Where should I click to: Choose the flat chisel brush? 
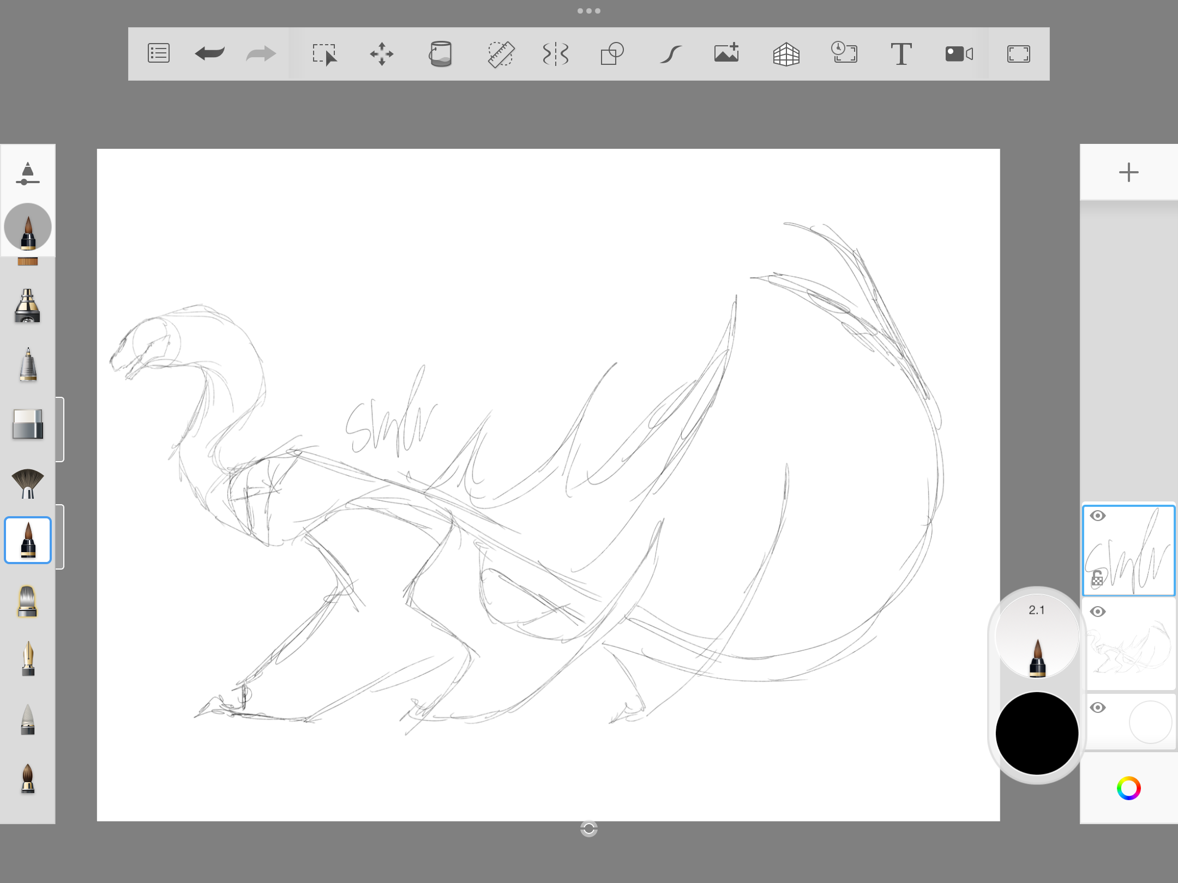[28, 601]
